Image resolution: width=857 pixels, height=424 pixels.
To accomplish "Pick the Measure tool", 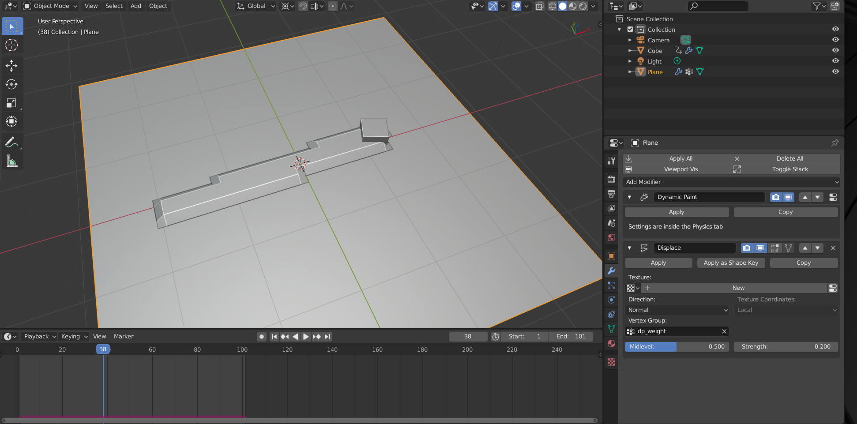I will click(x=11, y=161).
